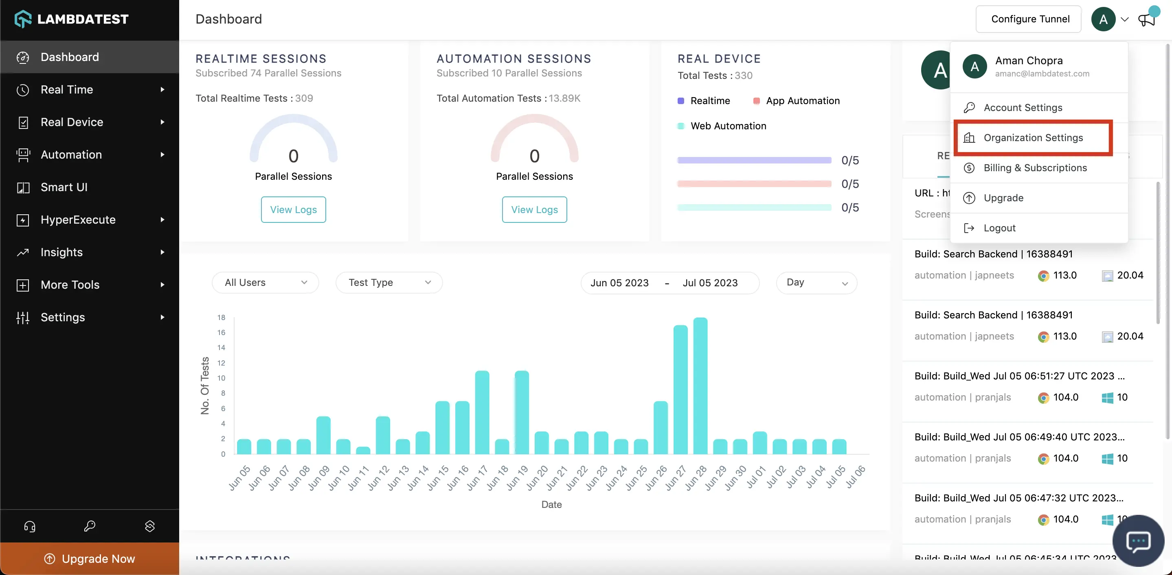Click the Automation robot icon
The width and height of the screenshot is (1172, 575).
(23, 155)
